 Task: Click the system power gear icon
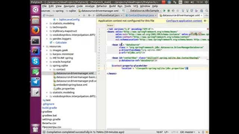click(x=206, y=2)
